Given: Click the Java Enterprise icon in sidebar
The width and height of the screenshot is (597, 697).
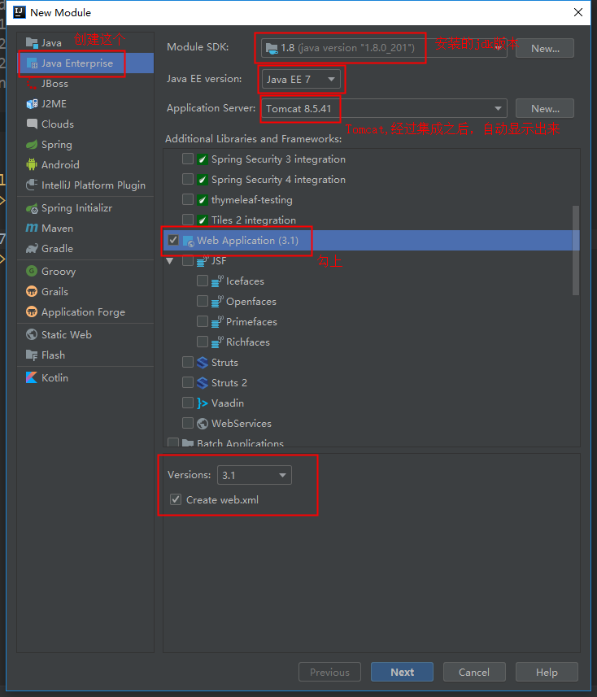Looking at the screenshot, I should 32,63.
